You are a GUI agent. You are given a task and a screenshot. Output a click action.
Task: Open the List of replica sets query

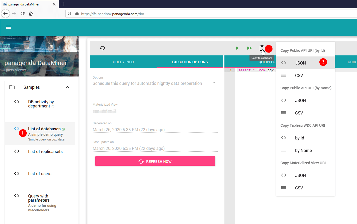pos(45,151)
